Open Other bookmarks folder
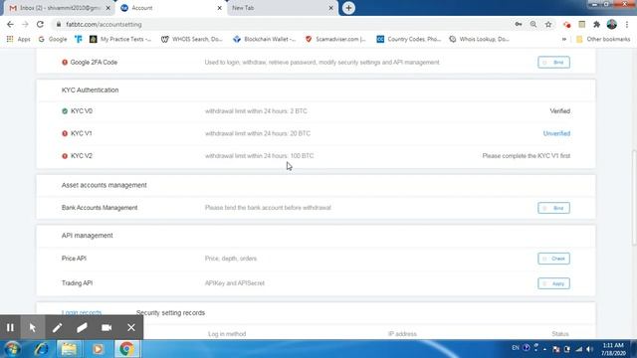The width and height of the screenshot is (637, 358). (x=603, y=39)
